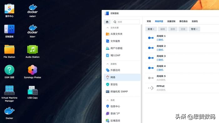Switch to the 流量控制 tab
219x123 pixels.
(x=171, y=21)
